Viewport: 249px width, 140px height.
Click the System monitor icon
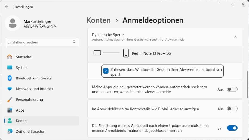[x=10, y=68]
